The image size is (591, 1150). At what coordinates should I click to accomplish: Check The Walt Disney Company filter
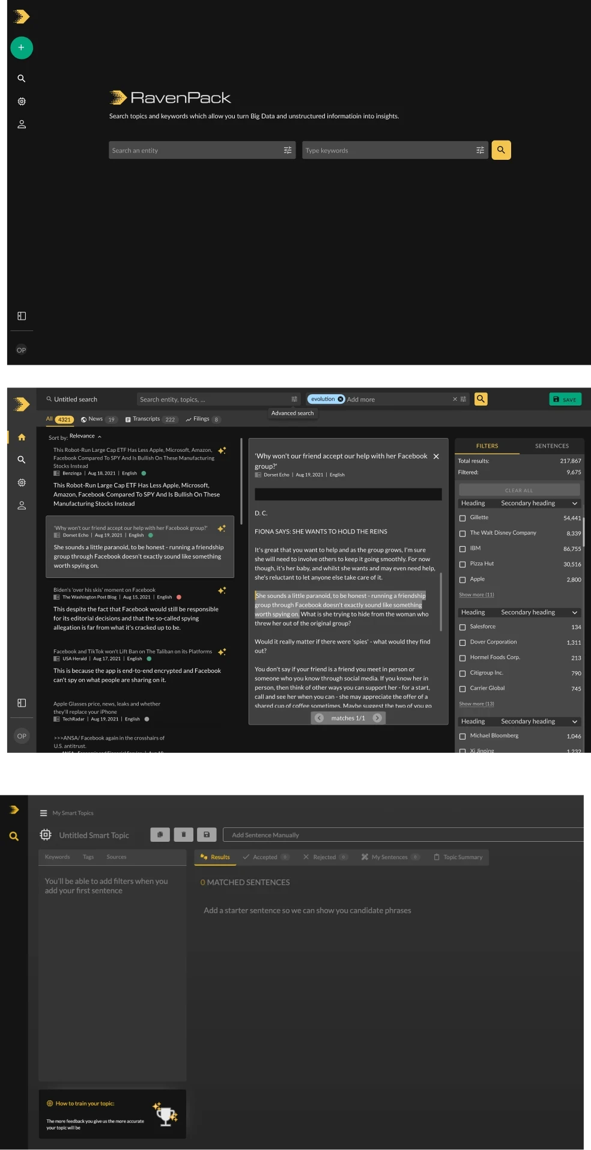pos(462,534)
